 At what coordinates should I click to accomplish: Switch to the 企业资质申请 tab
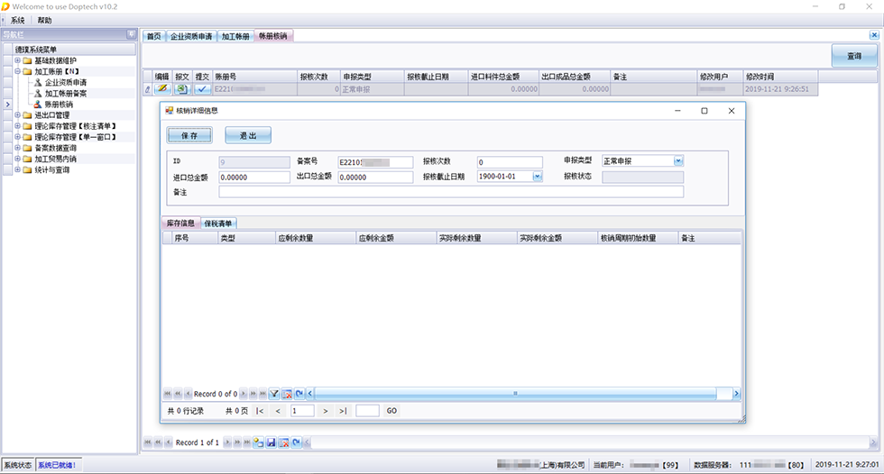click(x=191, y=36)
